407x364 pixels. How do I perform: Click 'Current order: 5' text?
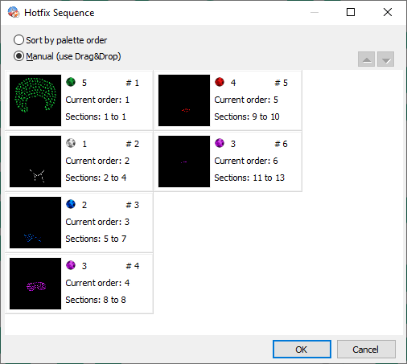246,100
